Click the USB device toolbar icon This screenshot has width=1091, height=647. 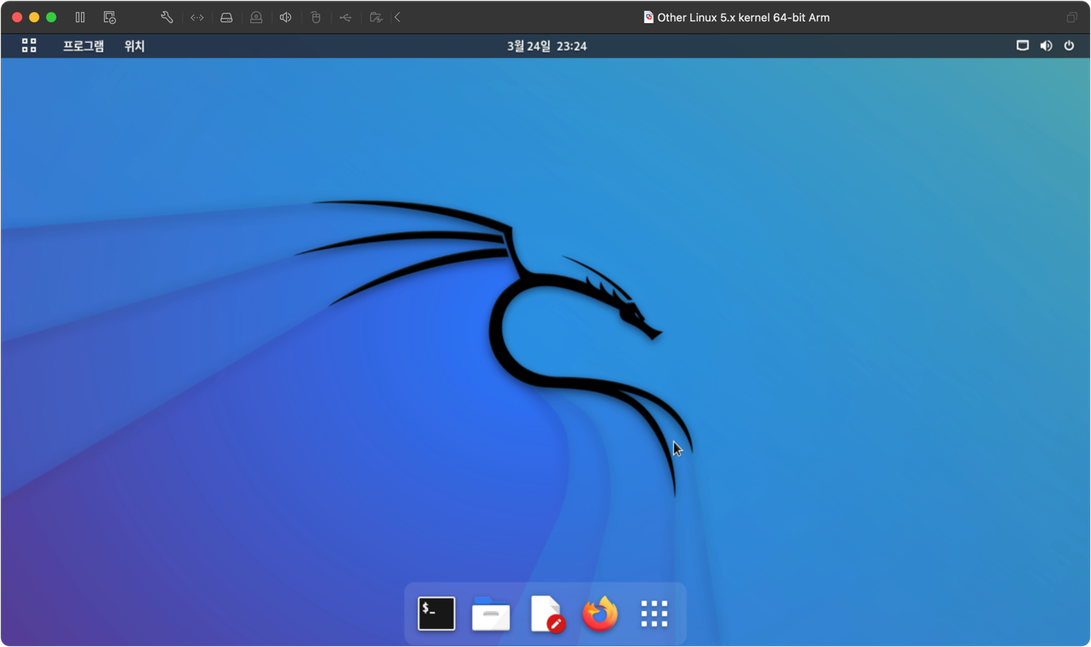tap(346, 17)
